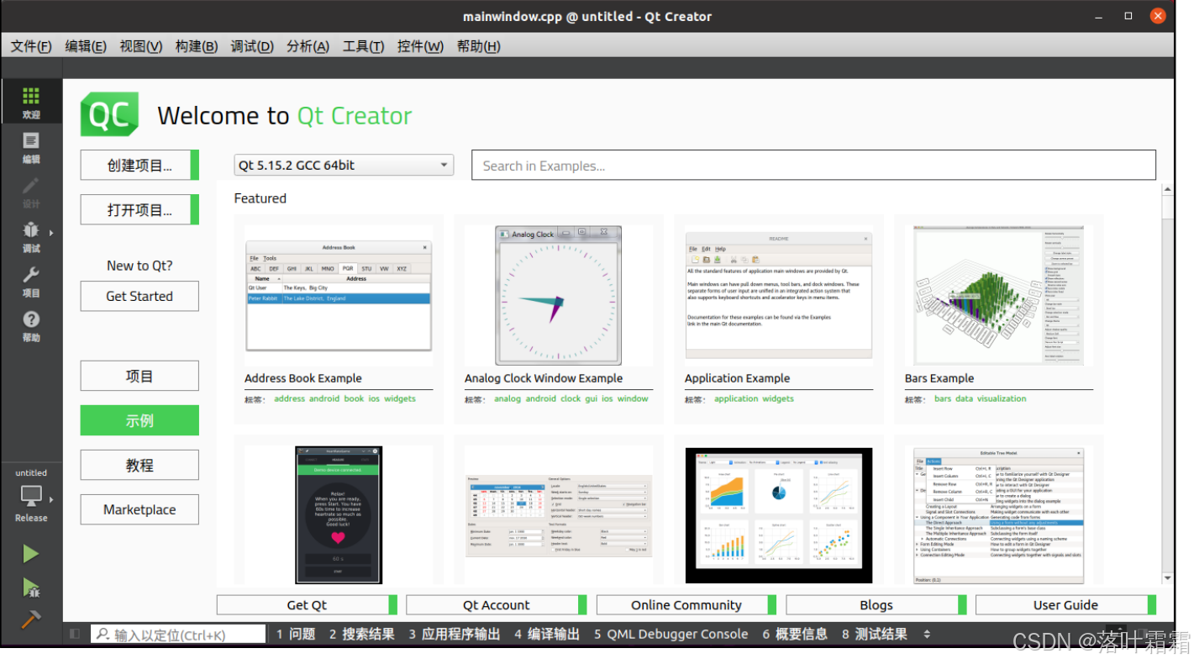Click the examples scrollbar down arrow

coord(1167,578)
